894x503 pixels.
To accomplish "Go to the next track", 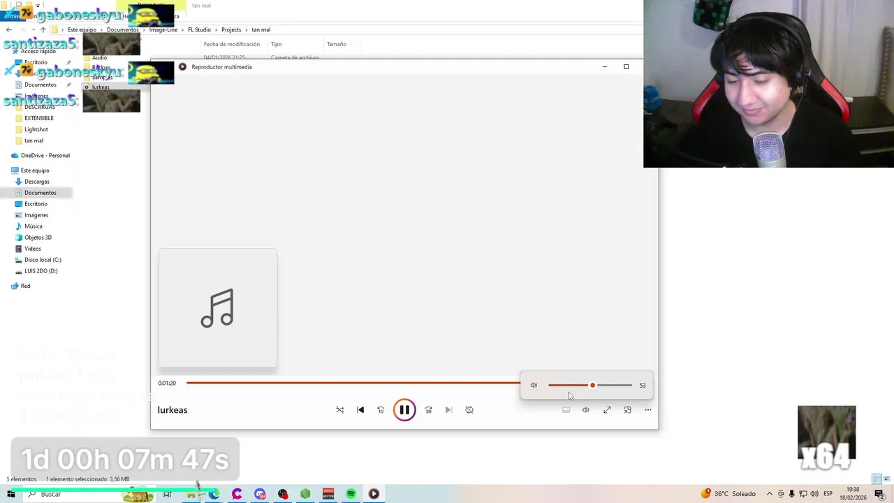I will 448,410.
